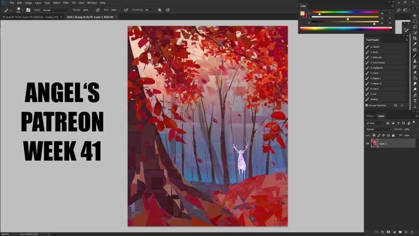419x236 pixels.
Task: Toggle pressure for opacity button
Action: 98,10
